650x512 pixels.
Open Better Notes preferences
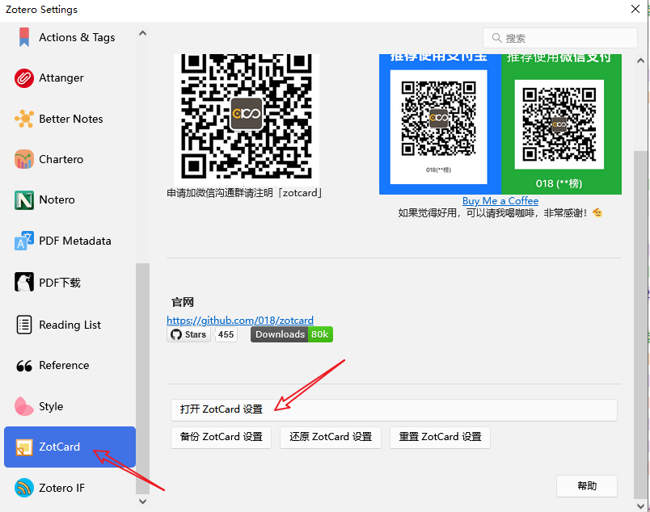pyautogui.click(x=70, y=119)
